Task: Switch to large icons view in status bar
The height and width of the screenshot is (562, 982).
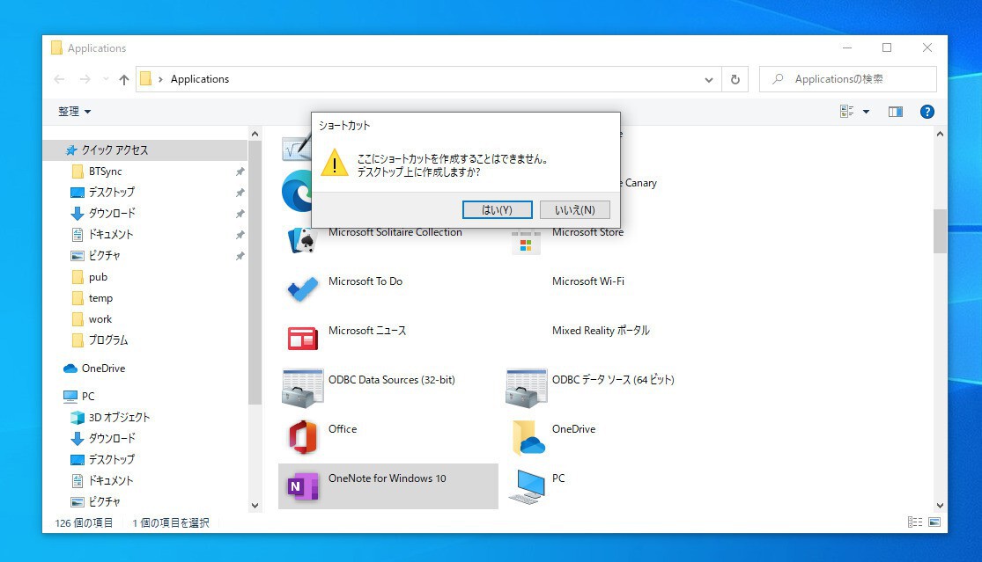Action: point(934,522)
